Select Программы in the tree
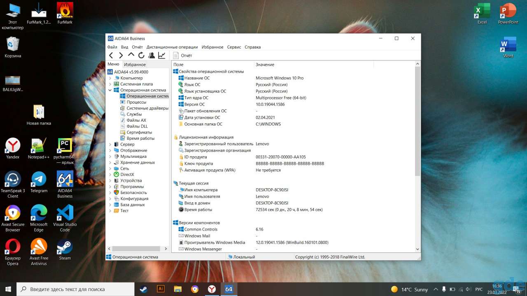527x296 pixels. (128, 187)
